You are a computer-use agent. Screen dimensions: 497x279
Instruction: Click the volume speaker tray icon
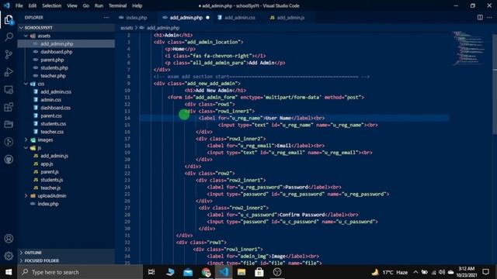(442, 272)
